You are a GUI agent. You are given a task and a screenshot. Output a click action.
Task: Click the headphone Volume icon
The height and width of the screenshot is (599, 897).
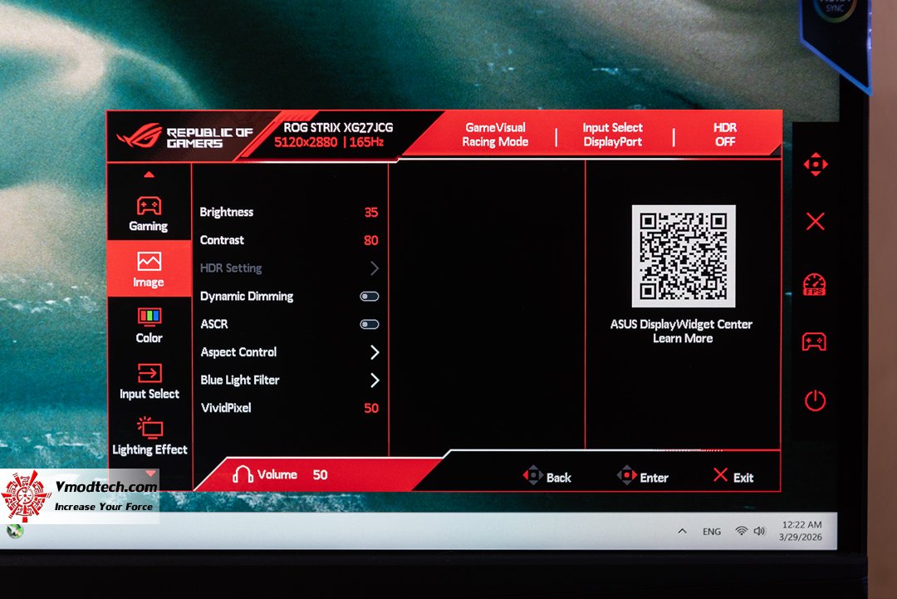coord(243,474)
